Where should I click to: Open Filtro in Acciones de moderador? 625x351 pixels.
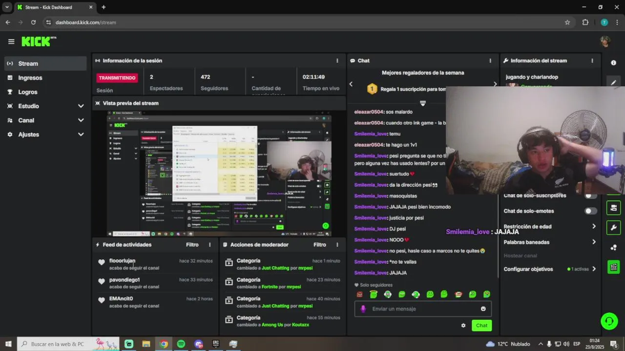point(320,245)
